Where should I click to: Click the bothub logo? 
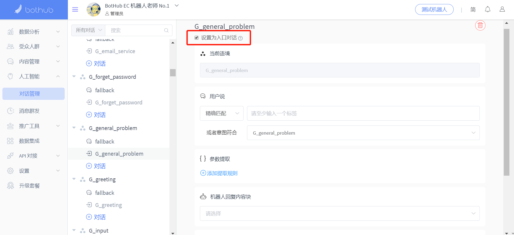pos(34,10)
